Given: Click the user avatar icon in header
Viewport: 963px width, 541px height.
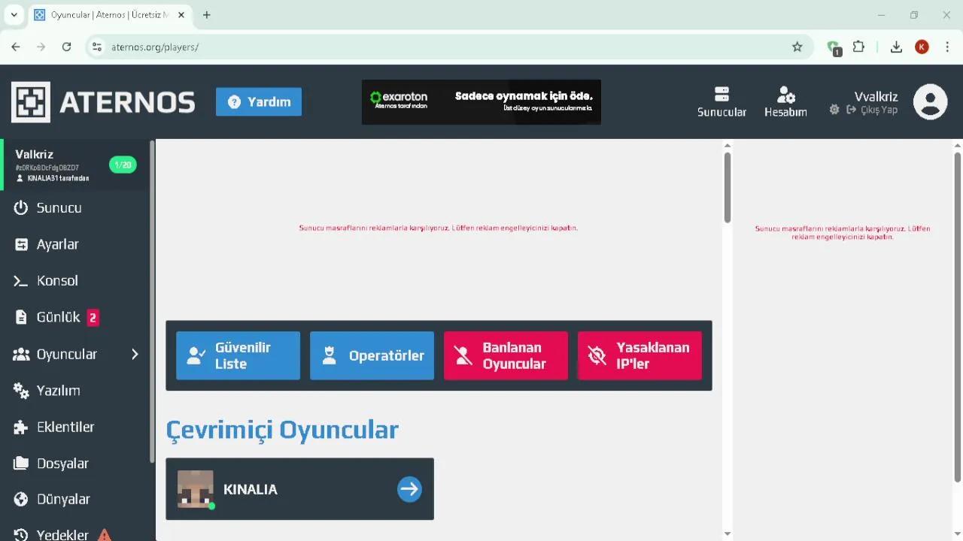Looking at the screenshot, I should pos(930,101).
